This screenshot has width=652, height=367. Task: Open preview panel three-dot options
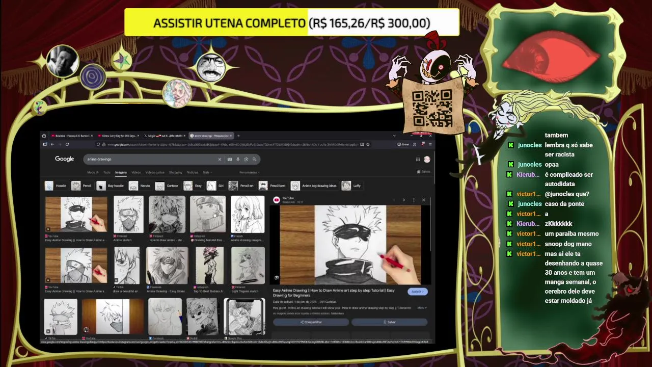[414, 200]
